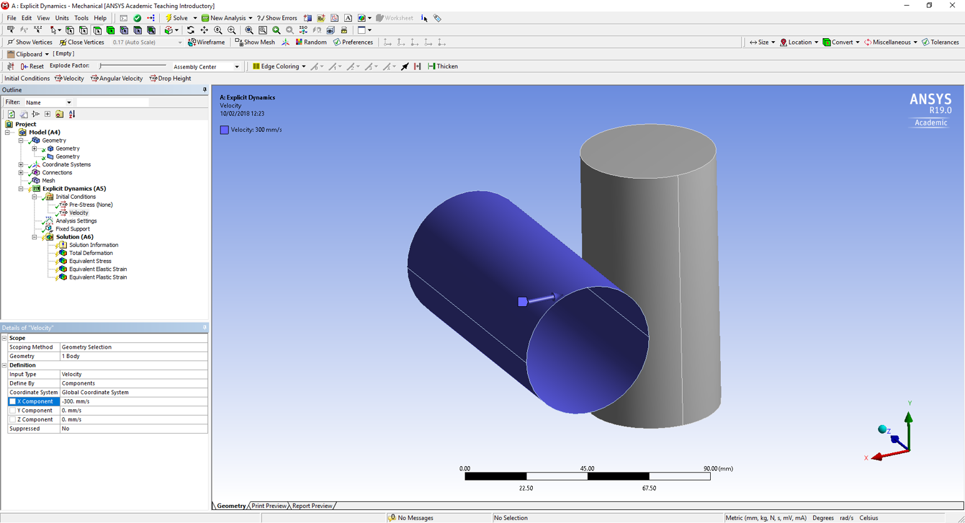
Task: Switch to the Report Preview tab
Action: click(312, 506)
